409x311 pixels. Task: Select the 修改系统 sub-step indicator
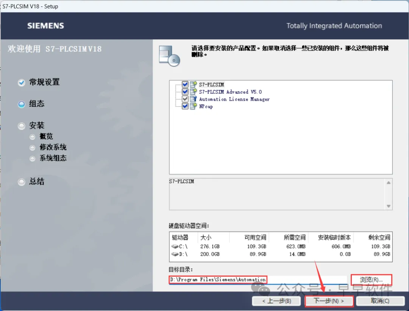point(32,148)
